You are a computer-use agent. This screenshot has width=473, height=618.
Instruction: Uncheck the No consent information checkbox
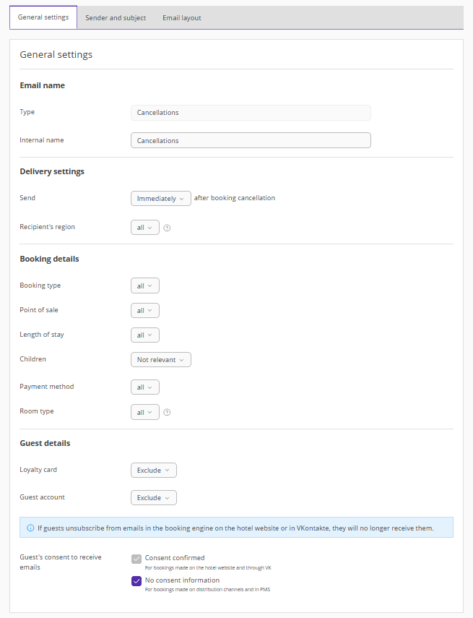point(136,580)
